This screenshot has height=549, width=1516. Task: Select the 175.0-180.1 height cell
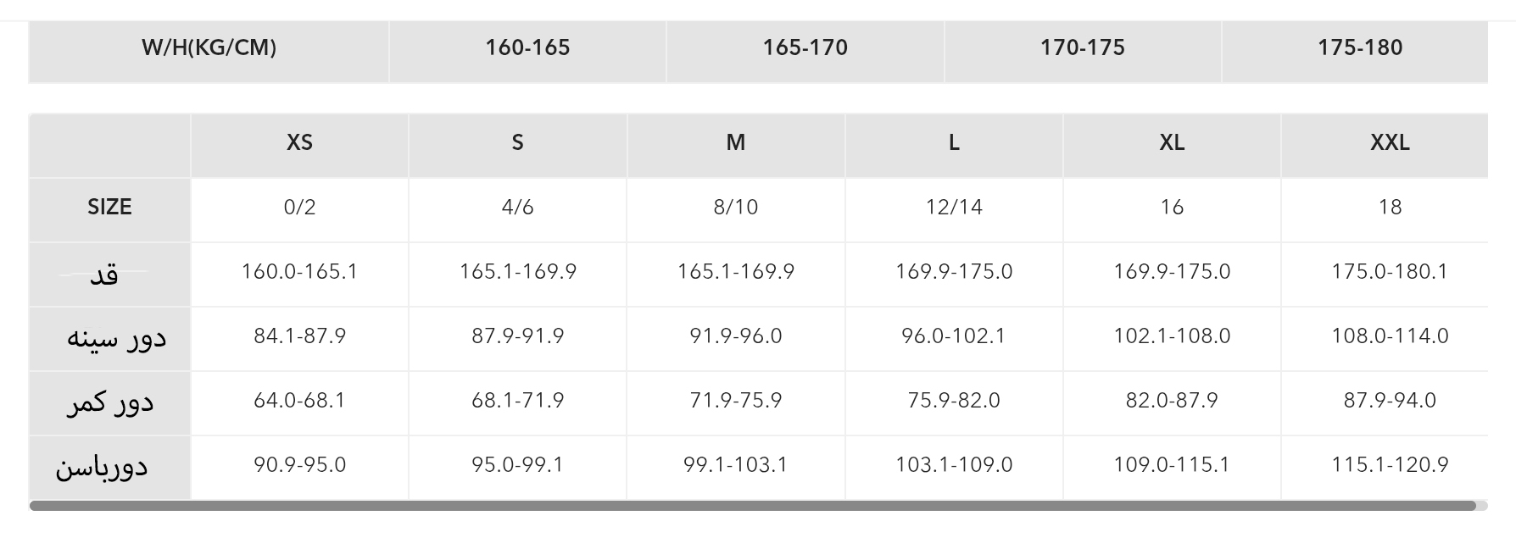[1390, 271]
